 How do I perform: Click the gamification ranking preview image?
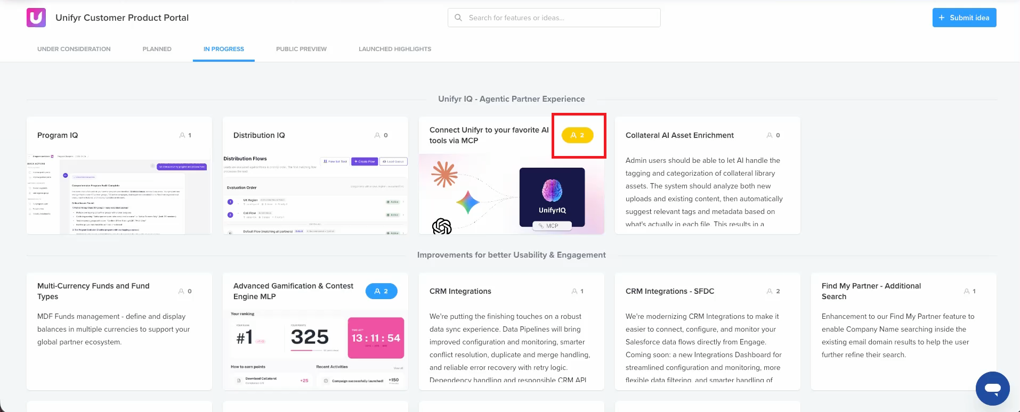tap(315, 350)
